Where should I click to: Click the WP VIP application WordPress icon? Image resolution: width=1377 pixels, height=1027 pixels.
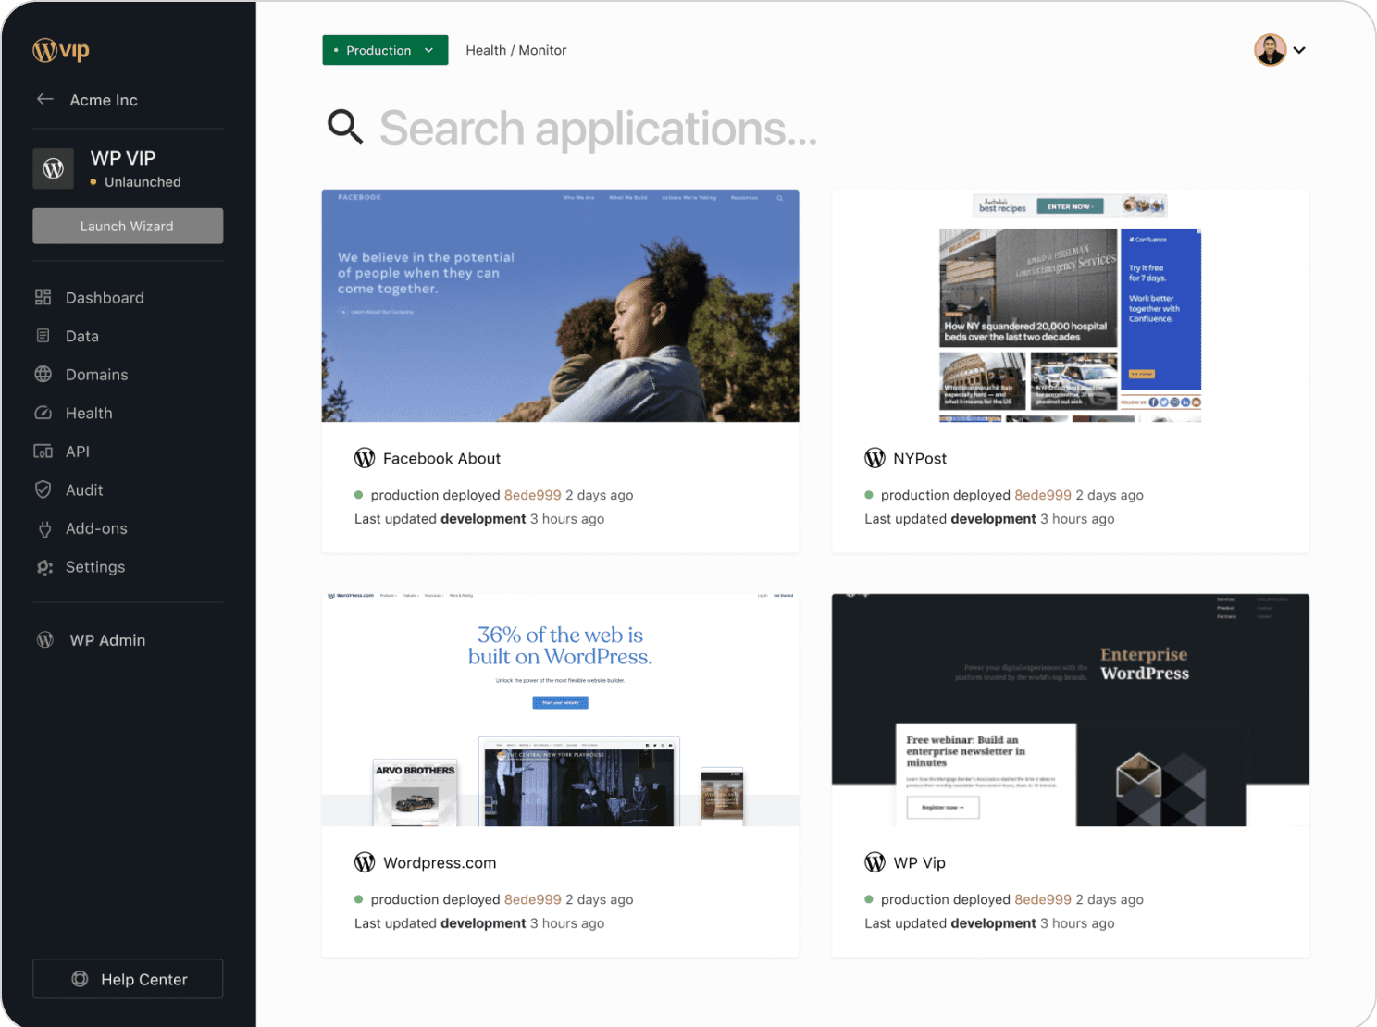(x=53, y=168)
